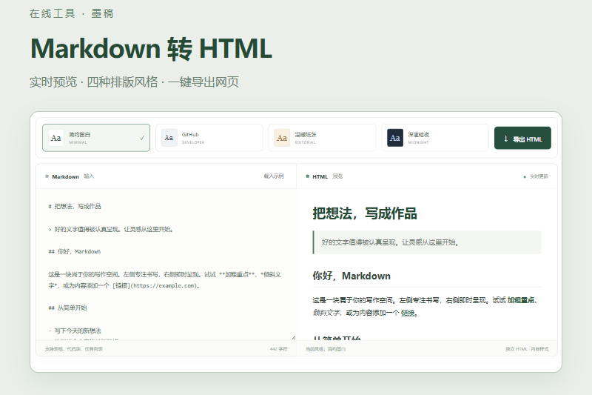
Task: Click the 独立 HTML · 内嵌样式 footer text
Action: point(527,349)
